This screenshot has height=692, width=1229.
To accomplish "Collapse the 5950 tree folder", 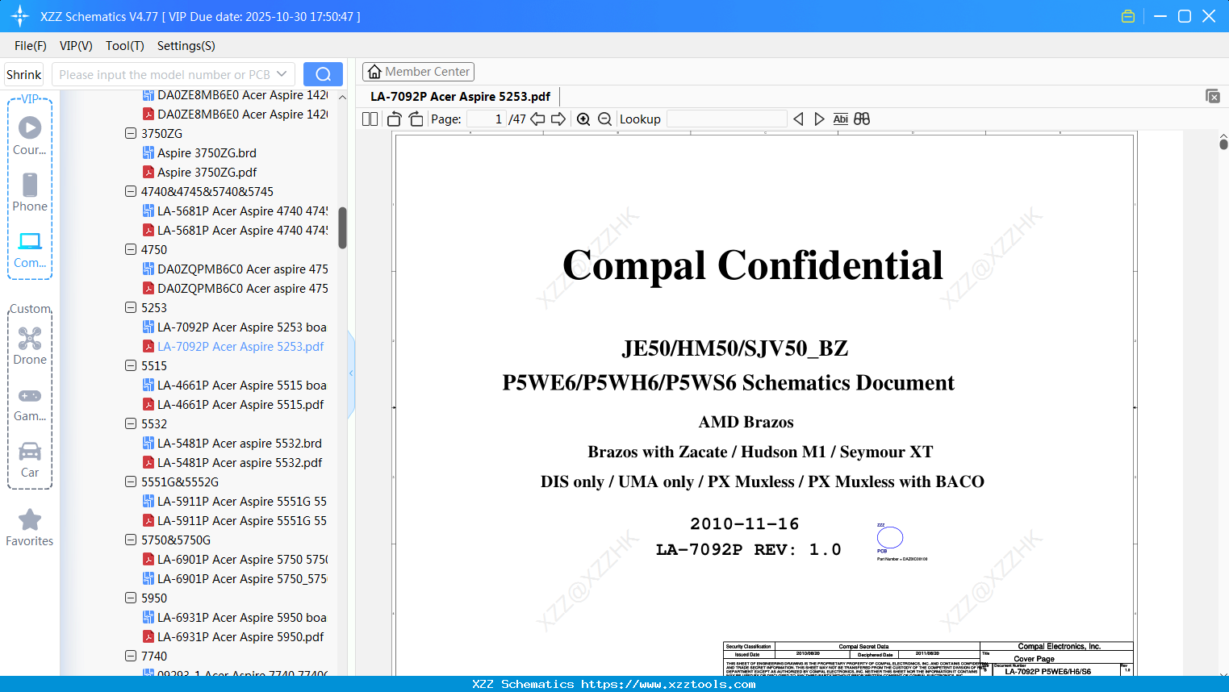I will pos(131,598).
